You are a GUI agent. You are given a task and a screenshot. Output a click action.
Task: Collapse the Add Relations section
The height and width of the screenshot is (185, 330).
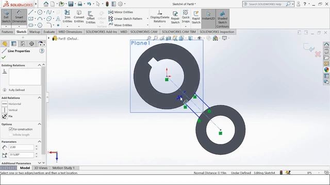pos(39,98)
